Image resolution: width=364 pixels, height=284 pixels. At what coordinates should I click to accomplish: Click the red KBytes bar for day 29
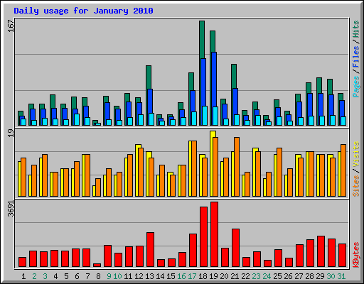(321, 251)
